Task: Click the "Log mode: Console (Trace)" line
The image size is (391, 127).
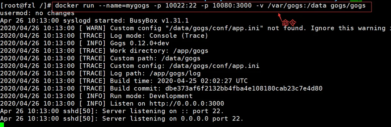Action: [x=104, y=36]
